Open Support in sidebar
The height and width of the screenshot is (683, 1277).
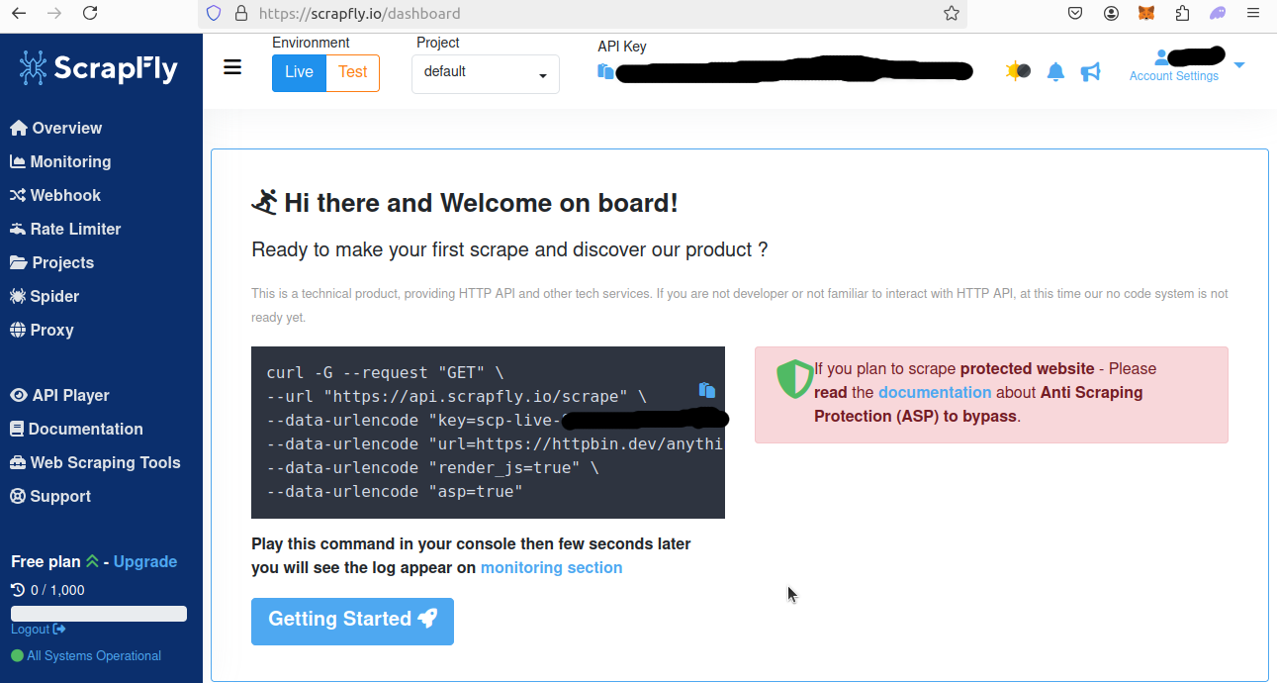tap(50, 496)
